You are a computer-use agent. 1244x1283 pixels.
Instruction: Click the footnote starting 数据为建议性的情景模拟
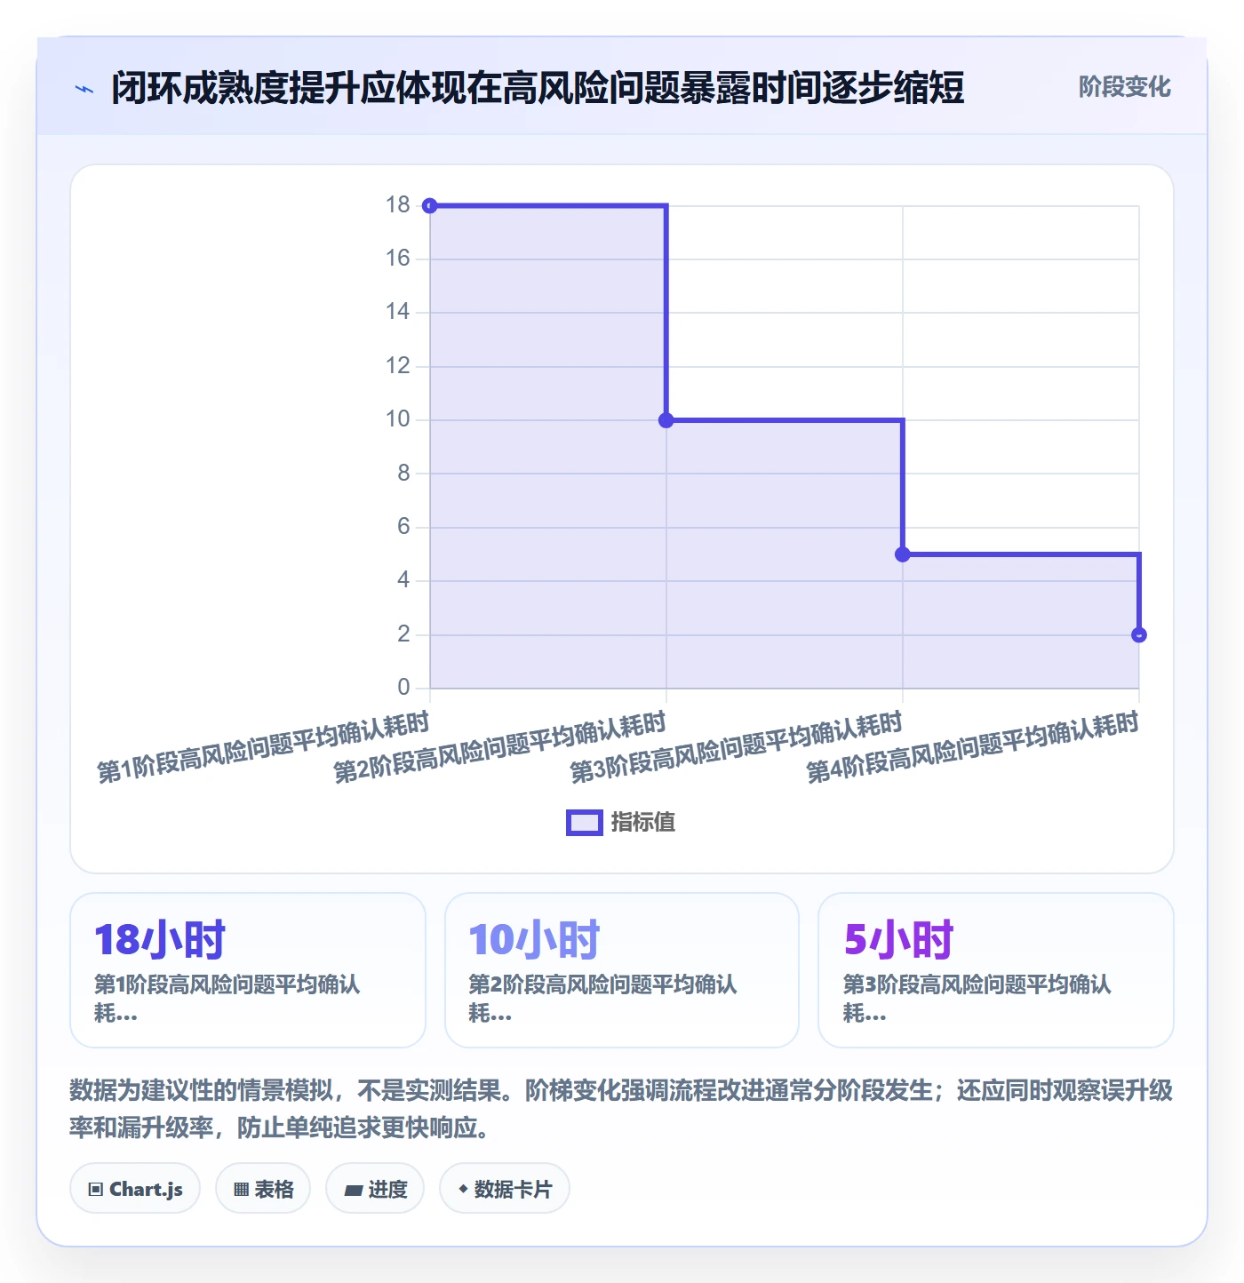pyautogui.click(x=621, y=1109)
